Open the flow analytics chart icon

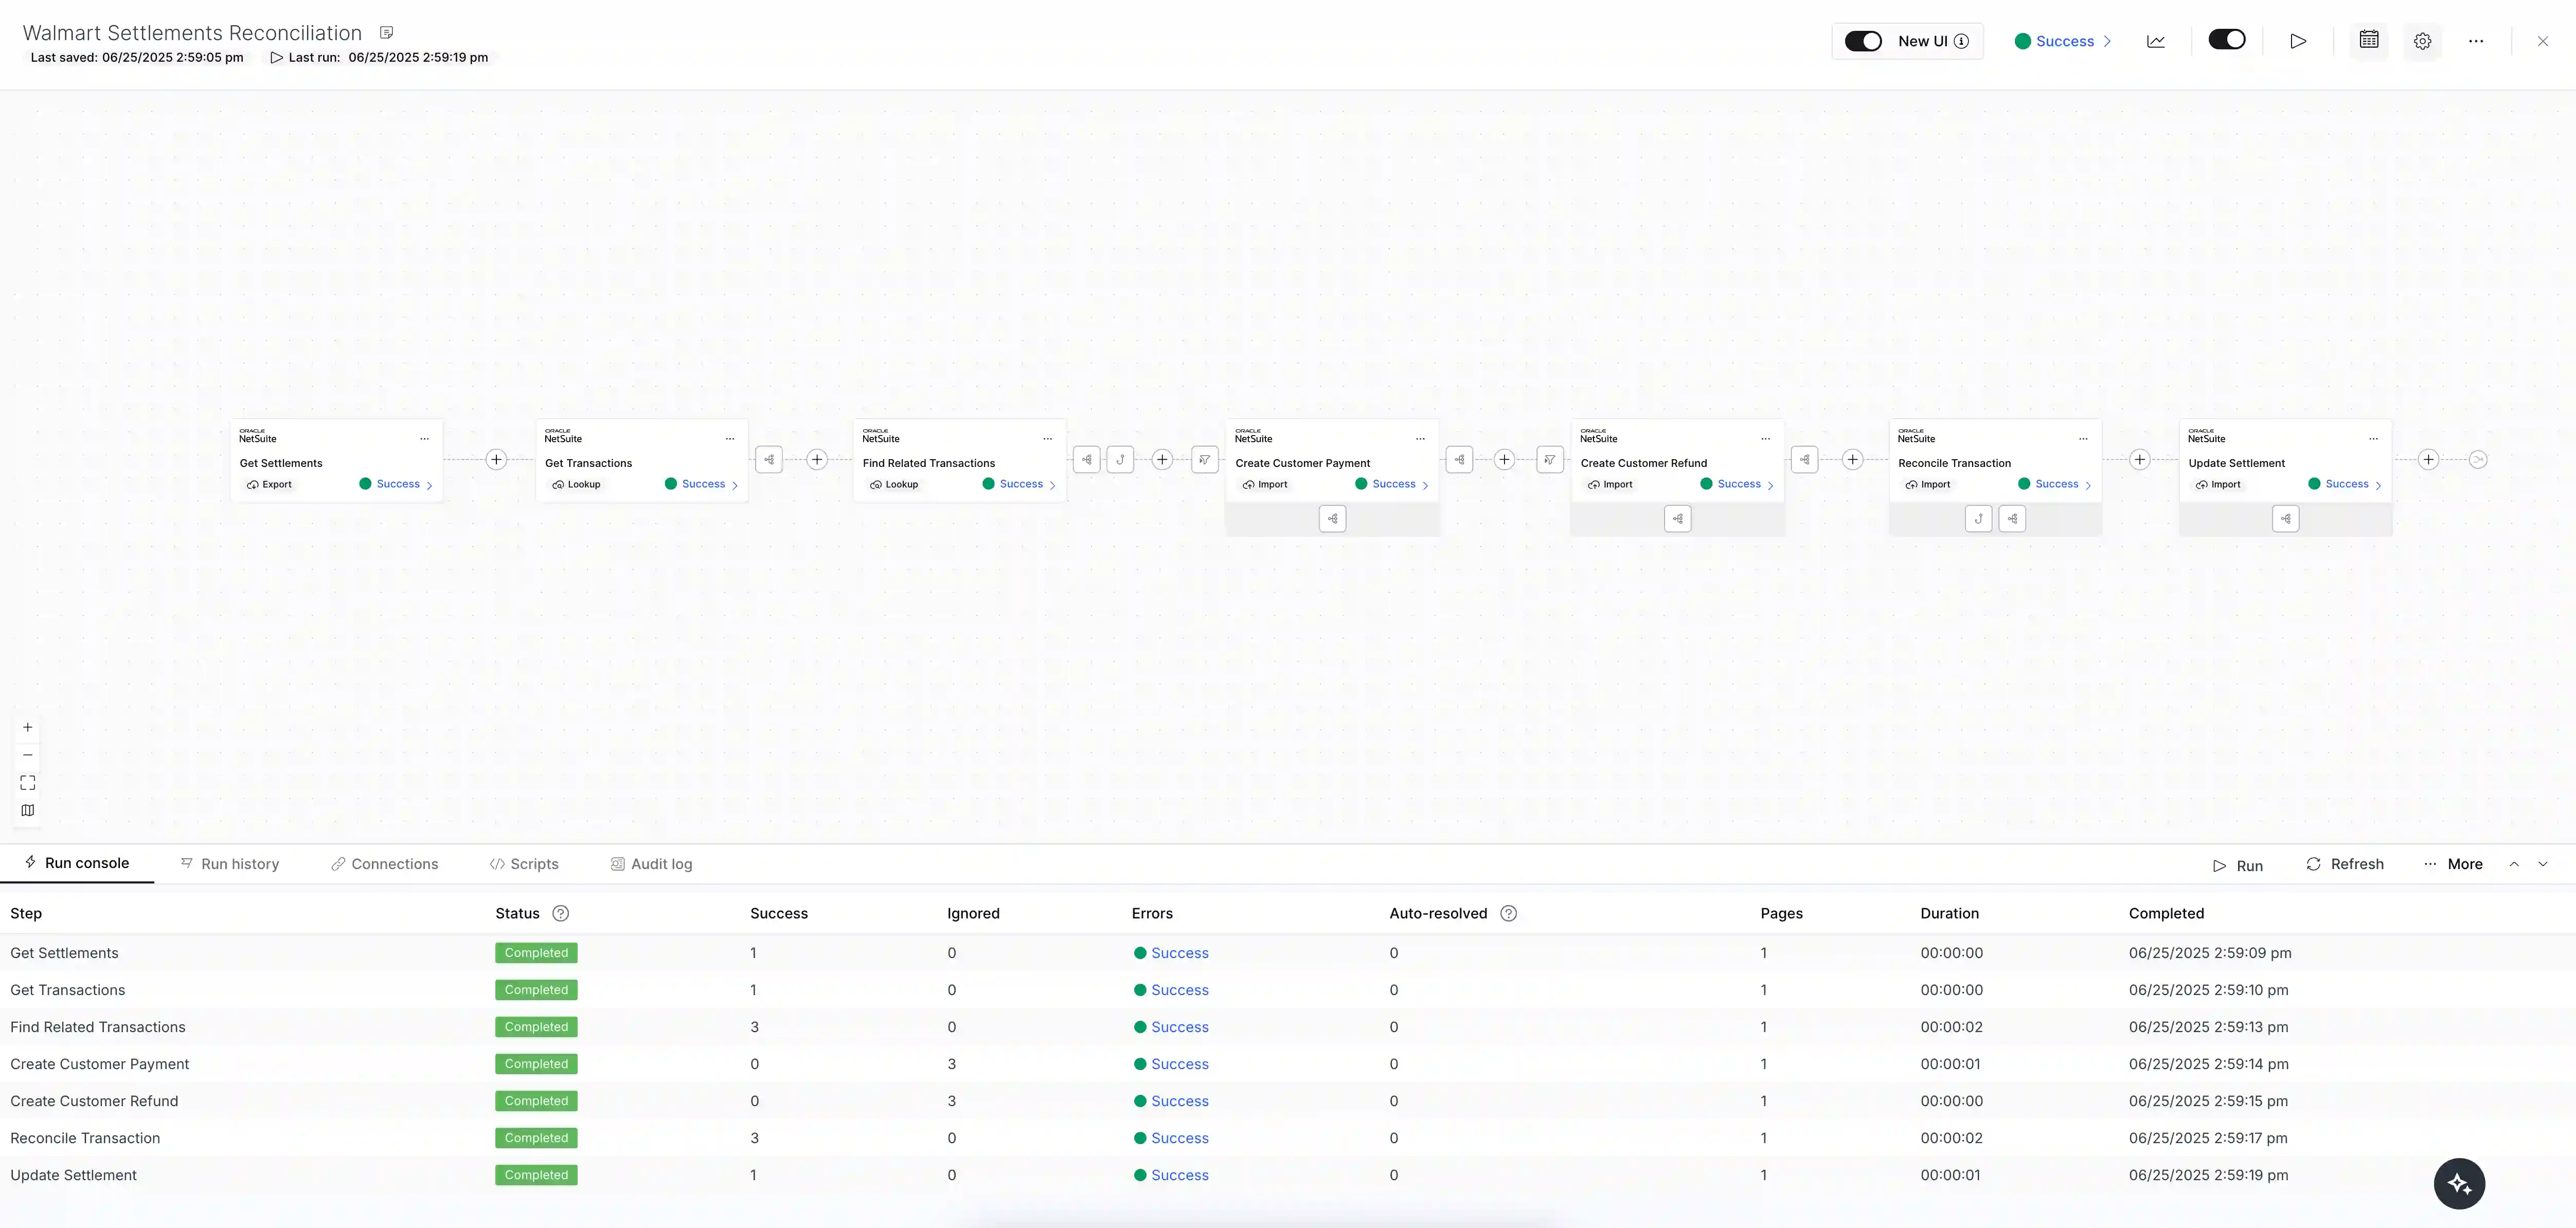tap(2156, 41)
